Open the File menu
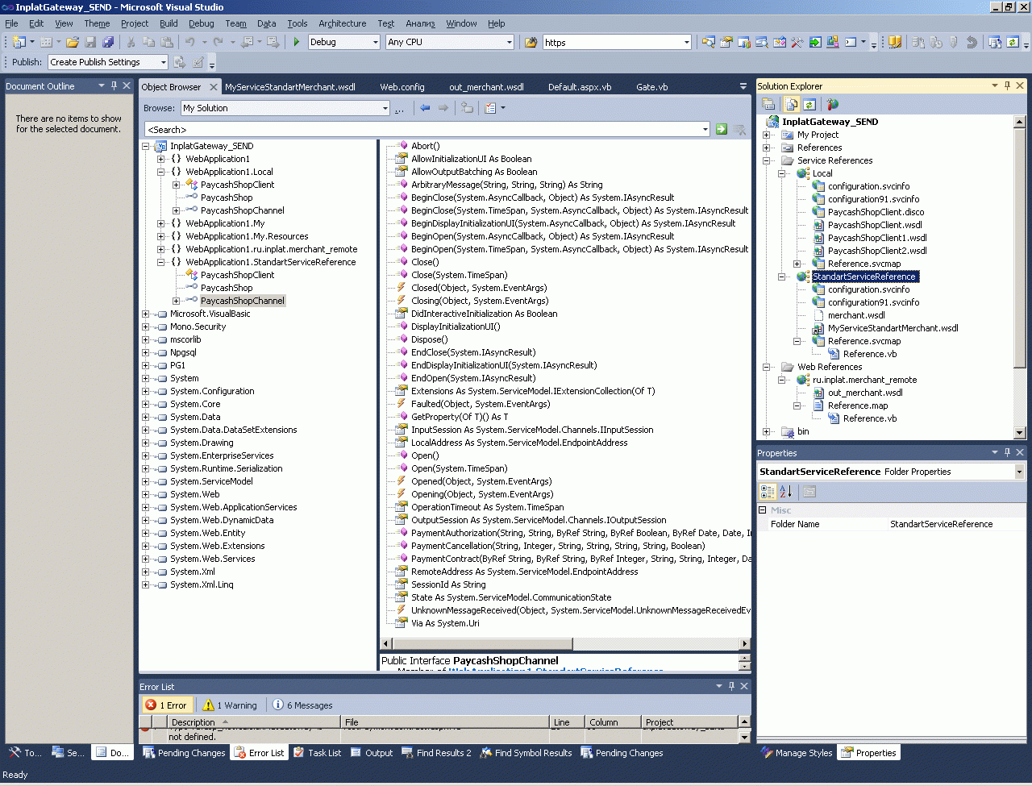The height and width of the screenshot is (786, 1032). (11, 23)
